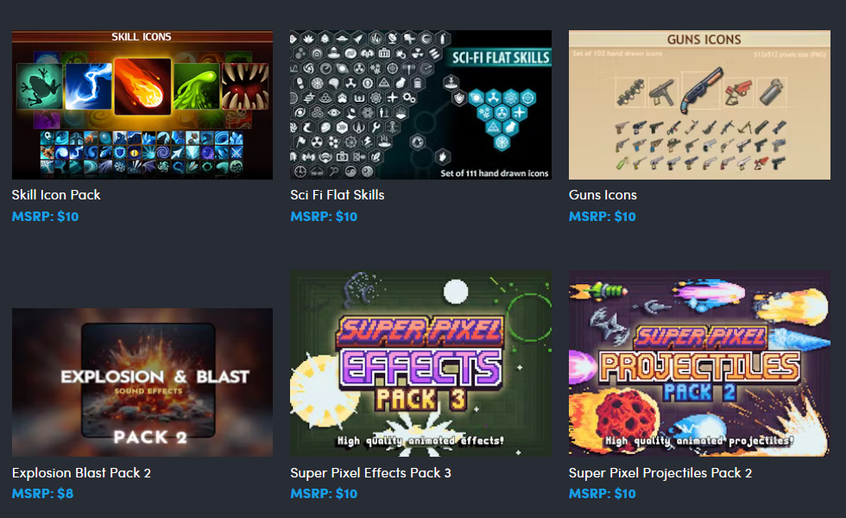Open the Explosion Blast Pack 2 title link

(81, 473)
